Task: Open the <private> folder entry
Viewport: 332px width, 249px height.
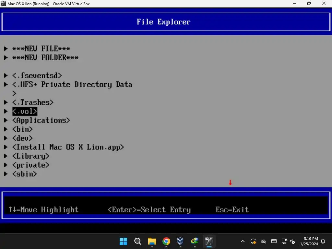Action: [x=31, y=165]
